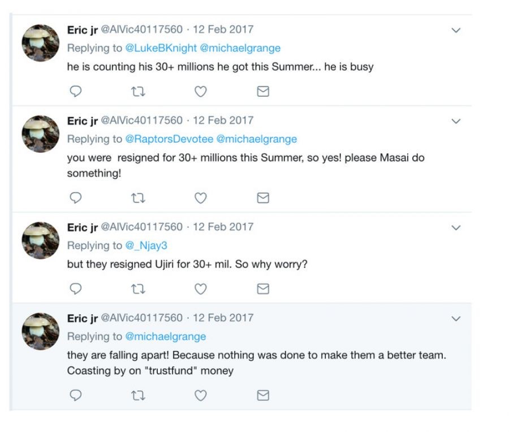Reply to the 'counting his 30+ millions' tweet
The width and height of the screenshot is (509, 432).
click(76, 91)
